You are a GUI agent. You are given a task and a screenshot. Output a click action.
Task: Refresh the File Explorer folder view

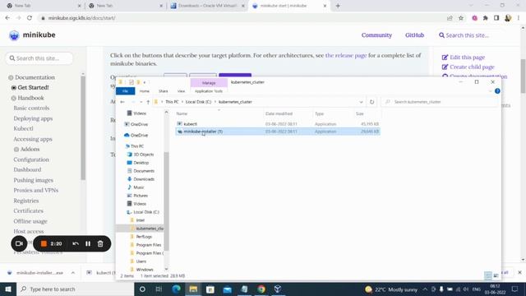(371, 102)
